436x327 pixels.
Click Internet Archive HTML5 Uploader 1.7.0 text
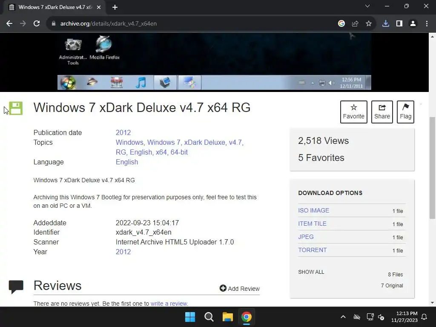175,242
